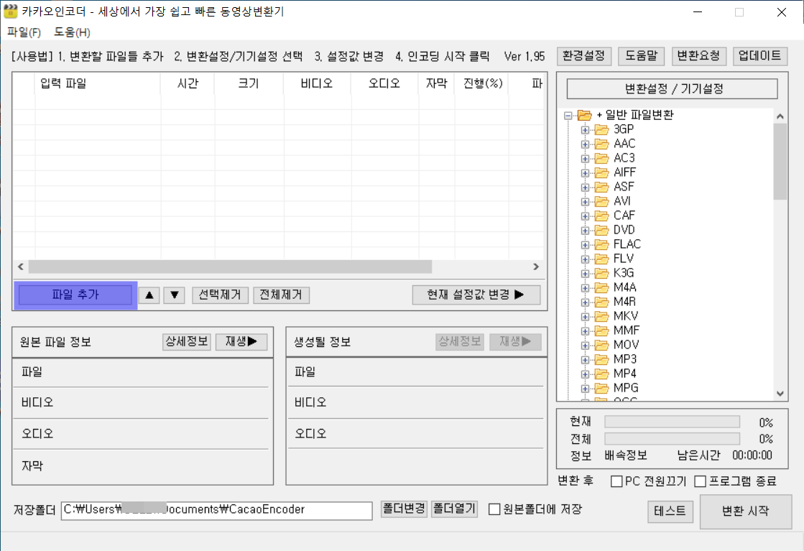804x551 pixels.
Task: Enable PC 전원끄기 checkbox
Action: (617, 481)
